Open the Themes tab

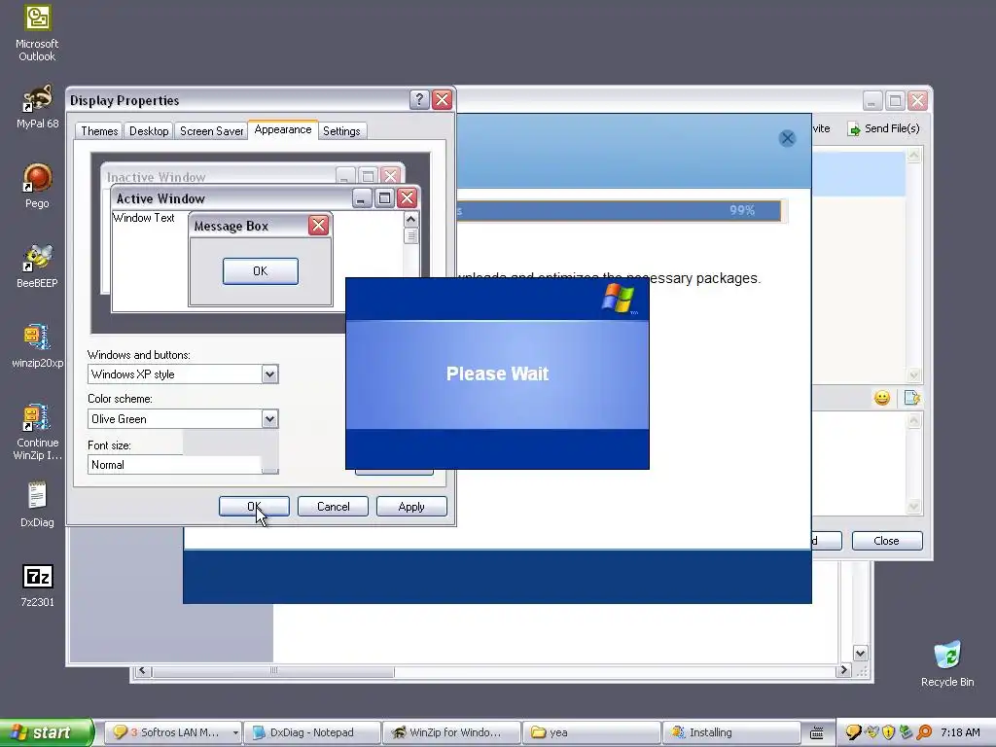pyautogui.click(x=99, y=131)
